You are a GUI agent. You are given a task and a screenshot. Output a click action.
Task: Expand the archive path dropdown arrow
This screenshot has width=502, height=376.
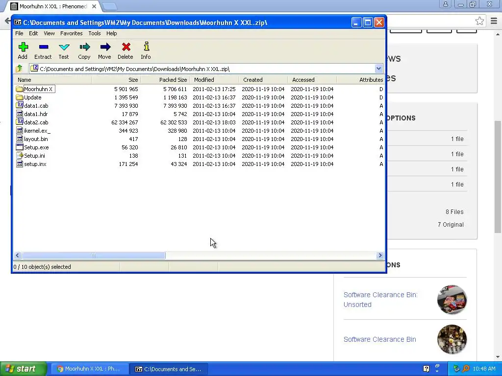(378, 69)
